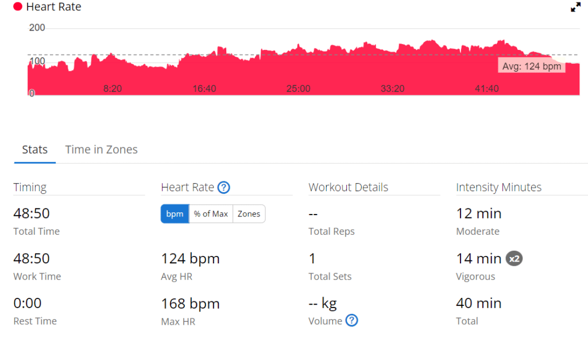Screen dimensions: 588x342
Task: Click the 16:40 timeline marker
Action: click(204, 89)
